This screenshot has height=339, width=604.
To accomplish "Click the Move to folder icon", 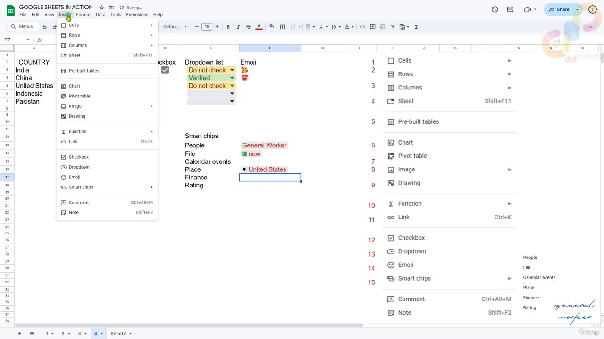I will coord(111,8).
